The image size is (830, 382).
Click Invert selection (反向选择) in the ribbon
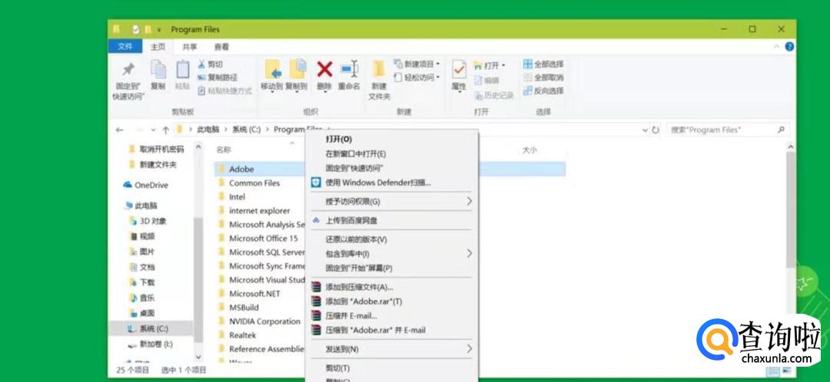pyautogui.click(x=543, y=91)
